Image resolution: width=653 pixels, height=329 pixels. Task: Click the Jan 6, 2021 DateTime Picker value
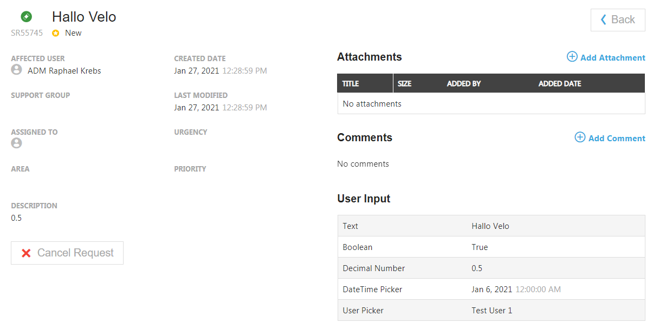(492, 289)
